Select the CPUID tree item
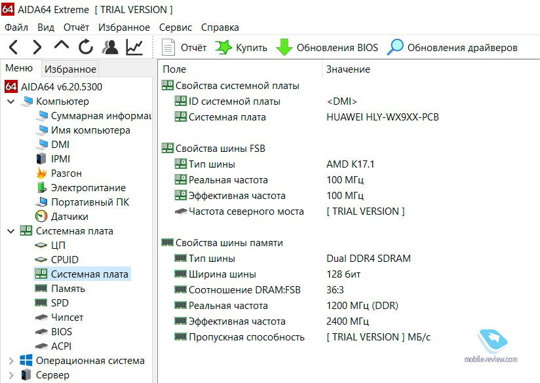540x383 pixels. pyautogui.click(x=56, y=260)
